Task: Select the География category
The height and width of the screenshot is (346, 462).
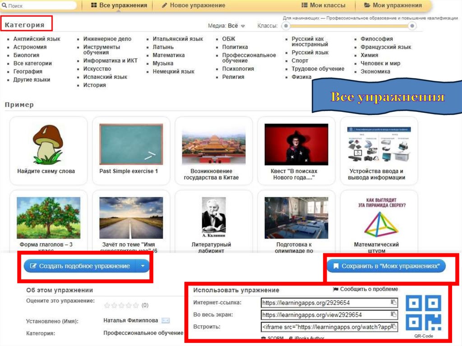Action: tap(28, 71)
